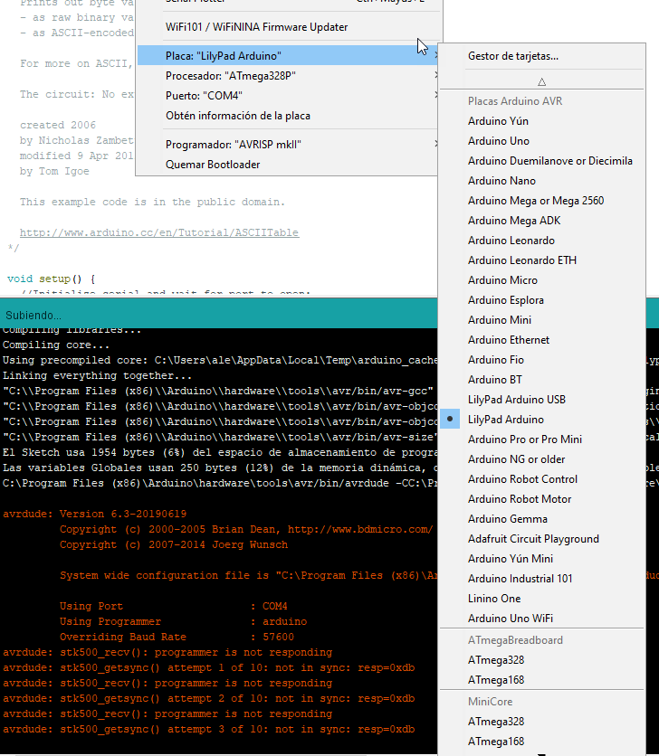The width and height of the screenshot is (659, 756).
Task: Open the arduino.cc ASCIITable tutorial link
Action: pos(159,232)
